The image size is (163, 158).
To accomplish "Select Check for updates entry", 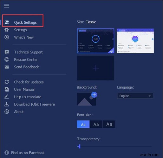I will (29, 82).
